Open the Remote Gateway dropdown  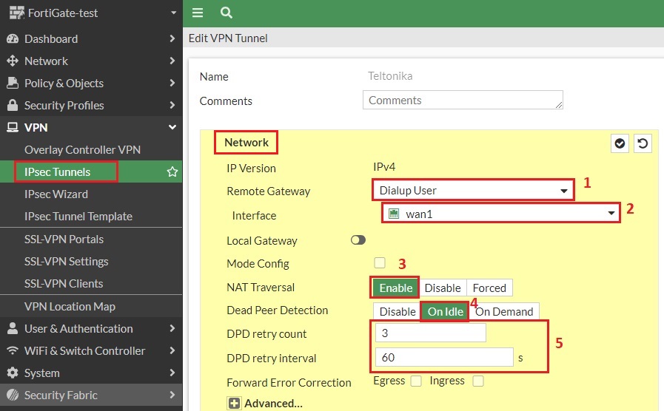472,190
